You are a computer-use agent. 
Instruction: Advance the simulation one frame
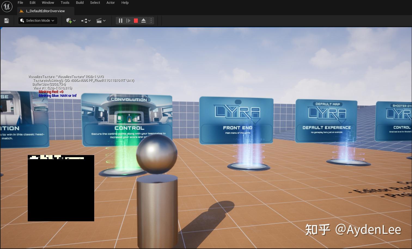[128, 20]
